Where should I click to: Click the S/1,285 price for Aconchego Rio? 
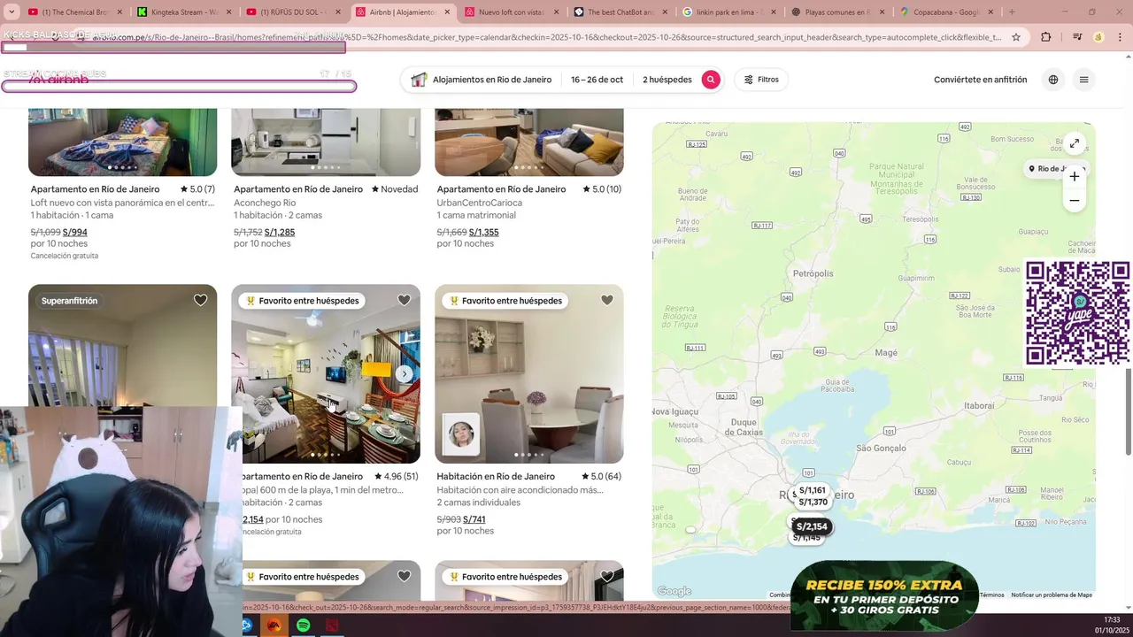click(x=280, y=233)
